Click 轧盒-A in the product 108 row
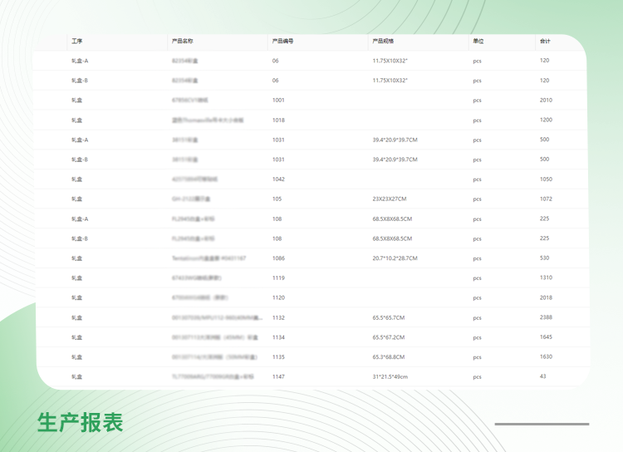The width and height of the screenshot is (623, 452). pos(80,219)
